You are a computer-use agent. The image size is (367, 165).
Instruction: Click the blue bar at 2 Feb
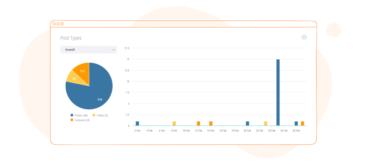click(x=137, y=124)
